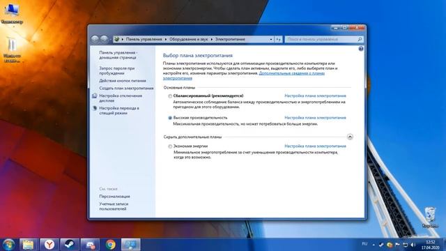Open Настройка отключения дисплея

point(121,98)
